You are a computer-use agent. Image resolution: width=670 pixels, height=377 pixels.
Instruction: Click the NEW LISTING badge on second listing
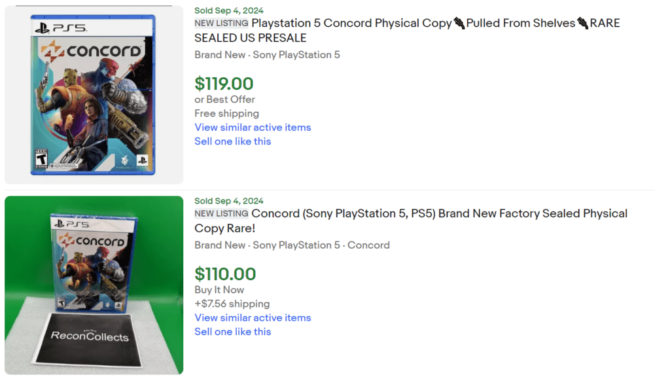[x=220, y=213]
